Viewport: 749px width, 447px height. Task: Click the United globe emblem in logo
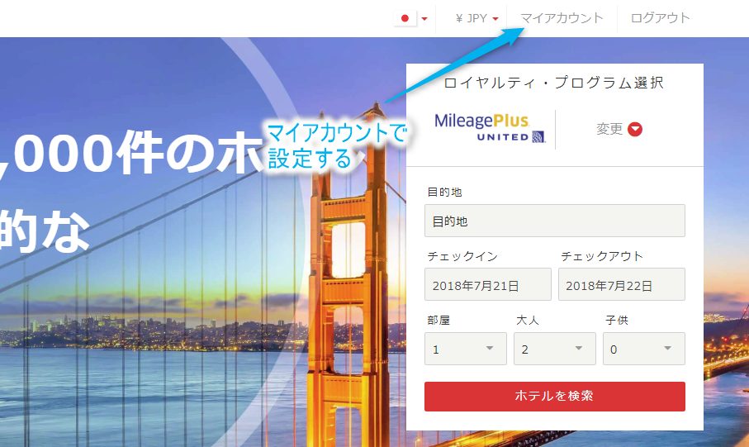click(538, 136)
